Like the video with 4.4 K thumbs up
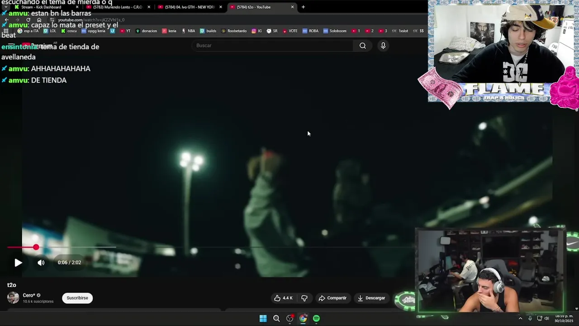The image size is (579, 326). point(283,298)
